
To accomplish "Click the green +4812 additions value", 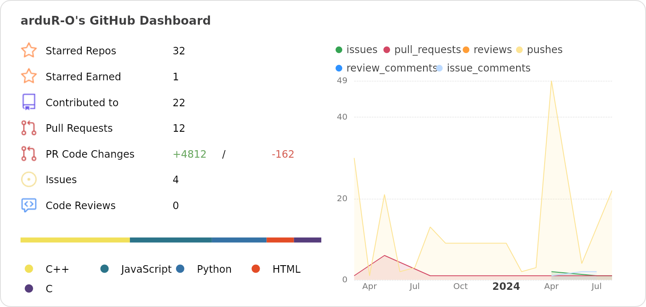I will pos(189,154).
